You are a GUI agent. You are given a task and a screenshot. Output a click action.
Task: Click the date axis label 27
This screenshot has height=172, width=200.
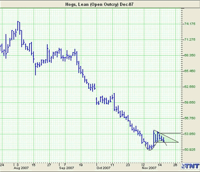pyautogui.click(x=49, y=165)
